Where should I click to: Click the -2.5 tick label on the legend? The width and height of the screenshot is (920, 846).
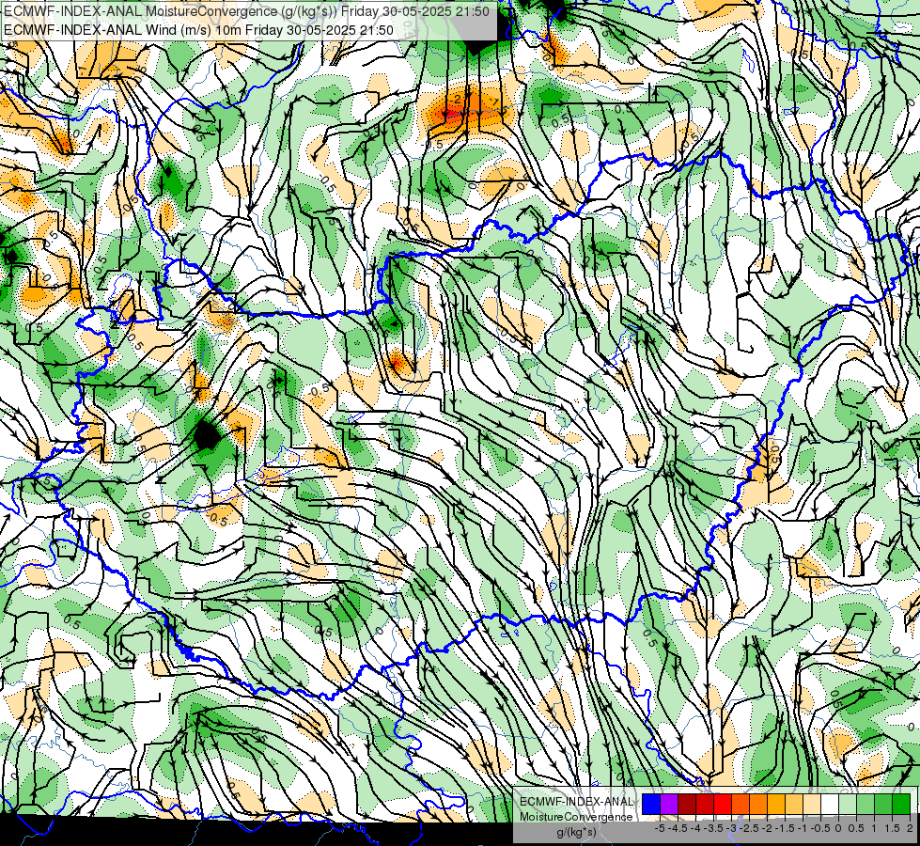[x=749, y=828]
